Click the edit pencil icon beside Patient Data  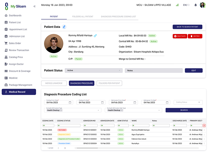64,27
